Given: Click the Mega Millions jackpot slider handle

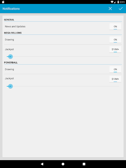Looking at the screenshot, I should pyautogui.click(x=10, y=56).
